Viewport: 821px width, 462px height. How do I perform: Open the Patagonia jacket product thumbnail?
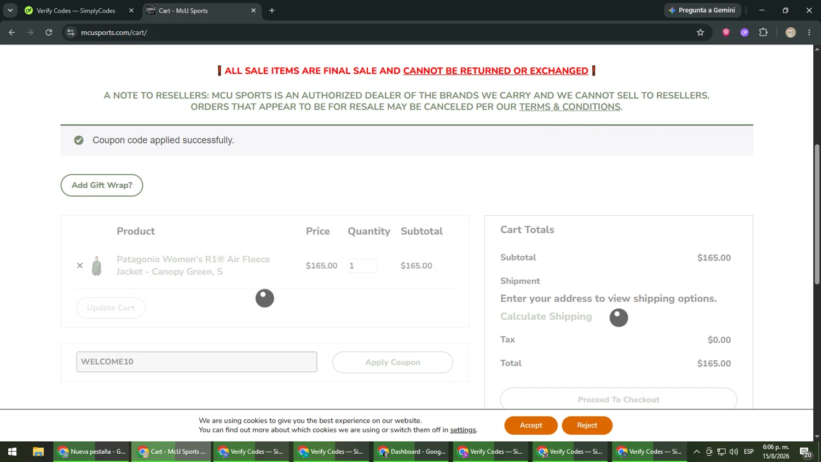pyautogui.click(x=97, y=265)
